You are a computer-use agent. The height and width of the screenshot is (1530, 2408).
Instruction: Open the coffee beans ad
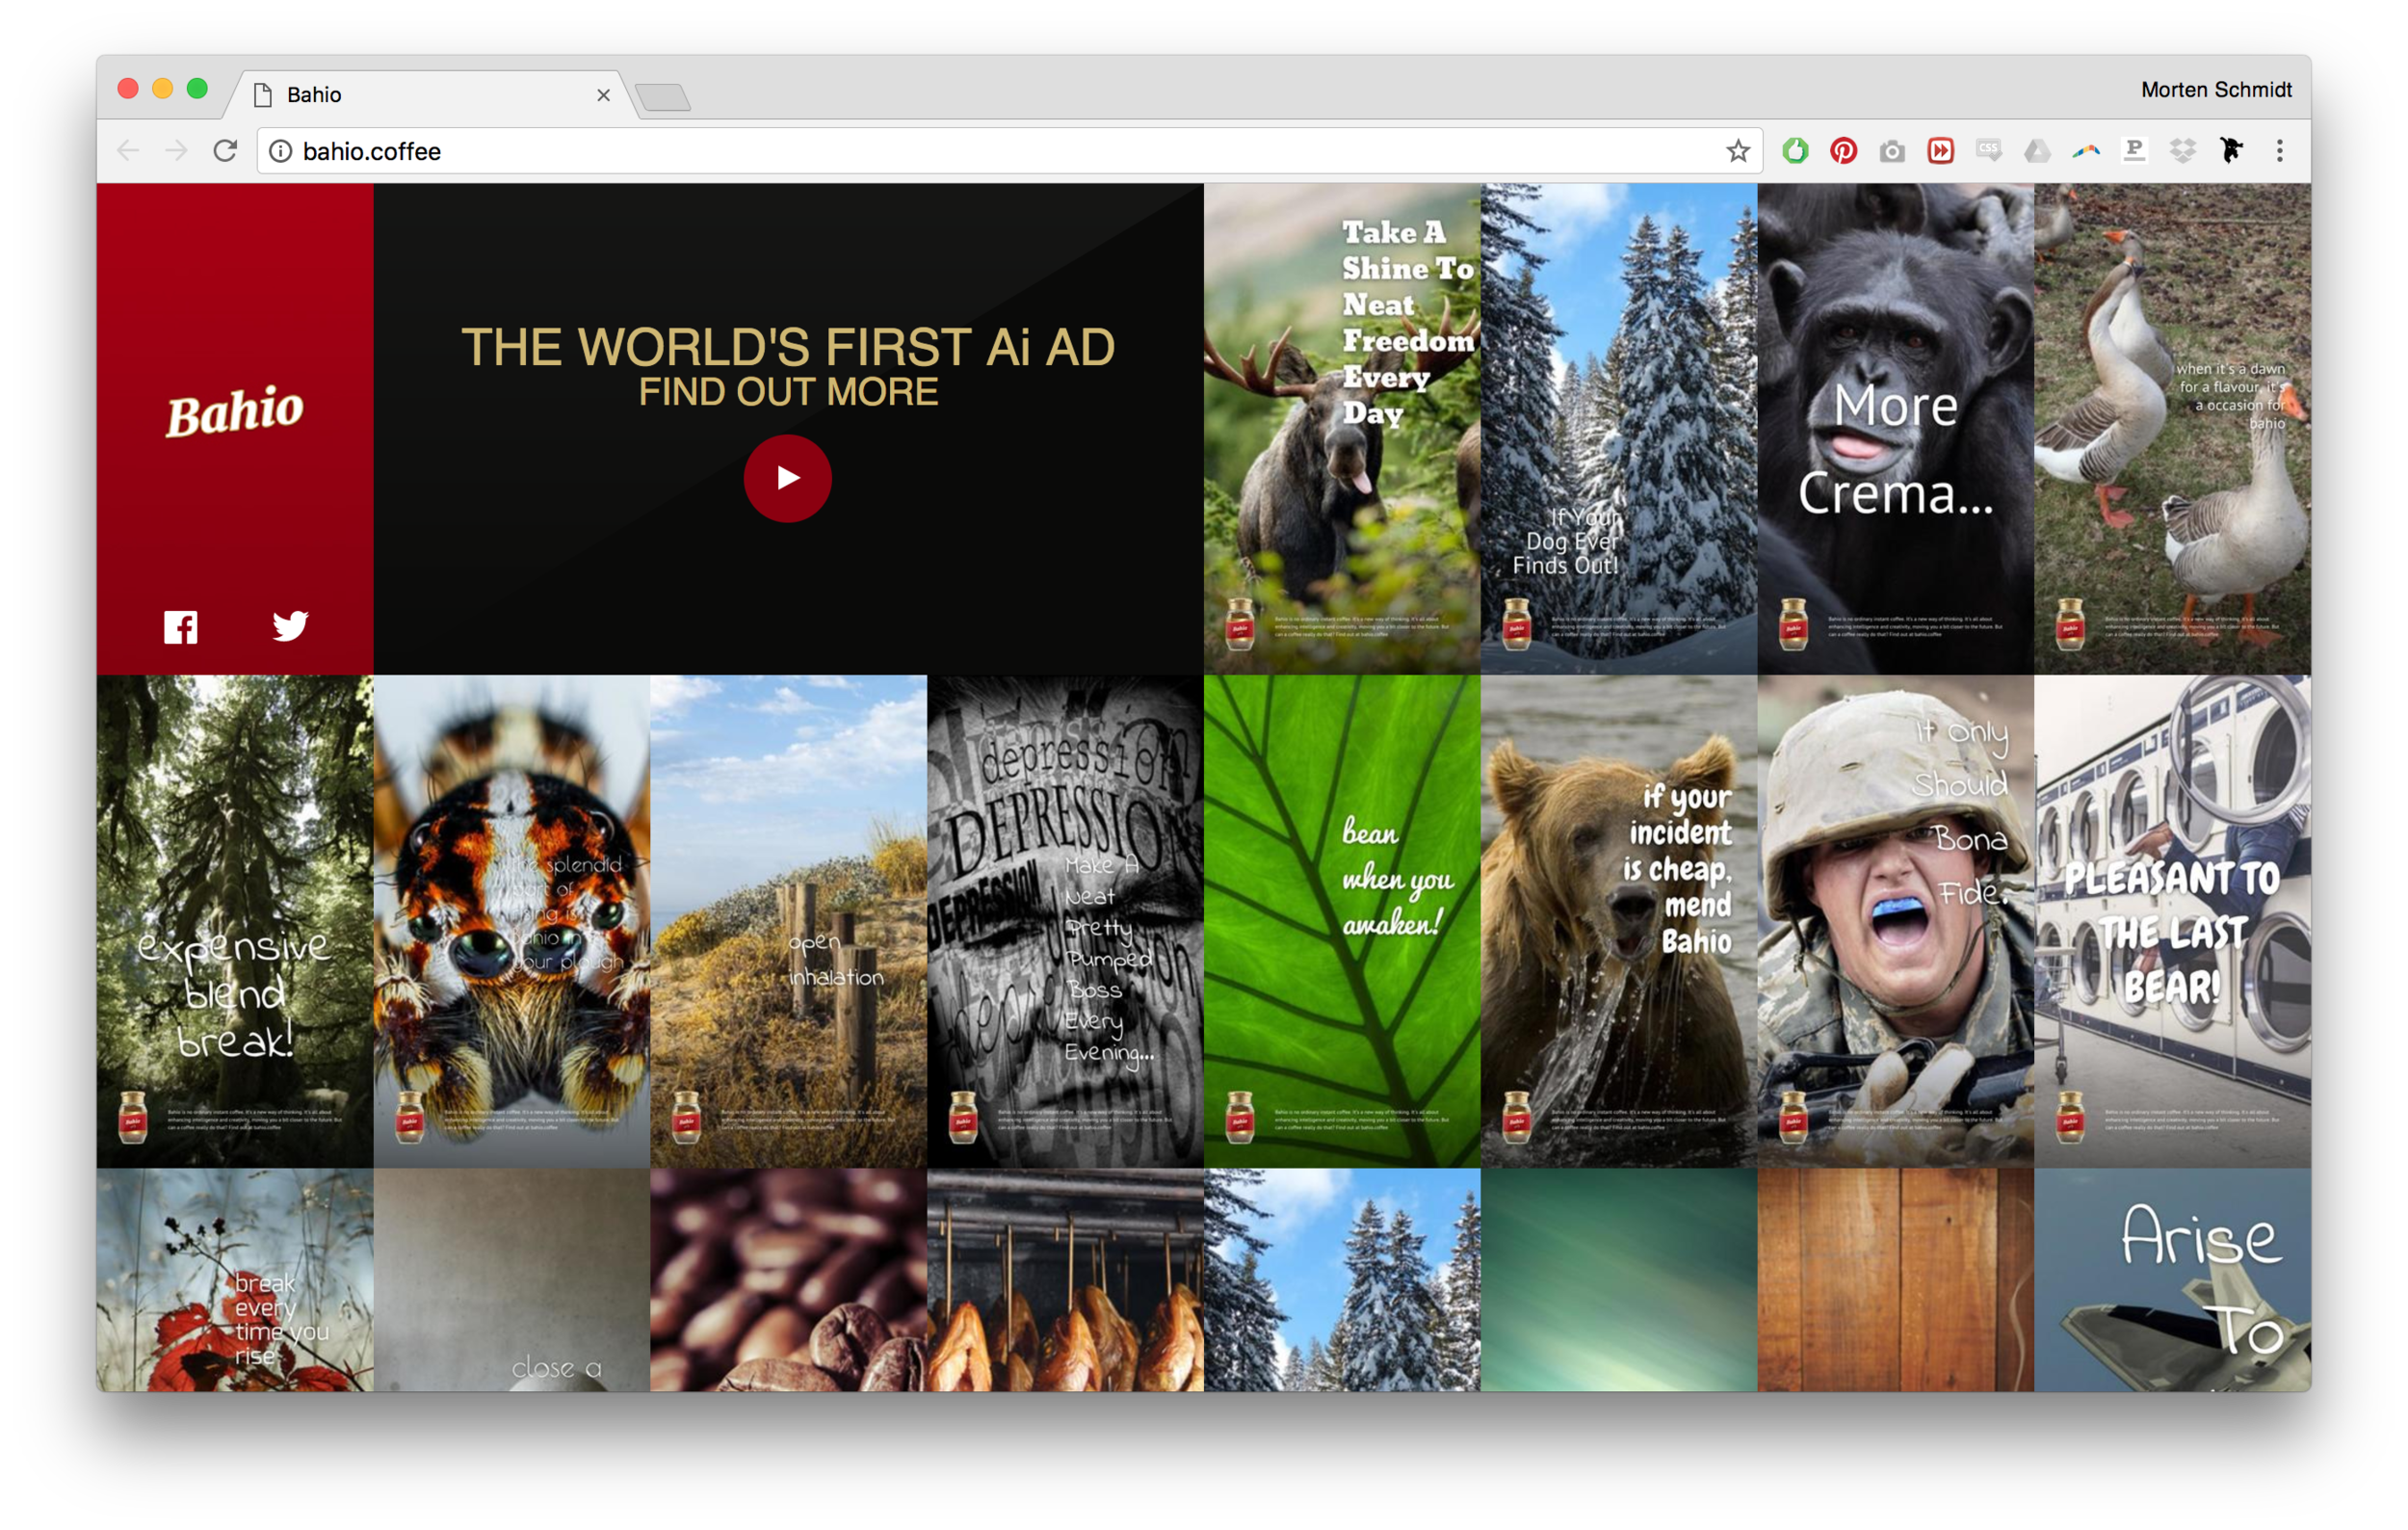click(x=789, y=1280)
